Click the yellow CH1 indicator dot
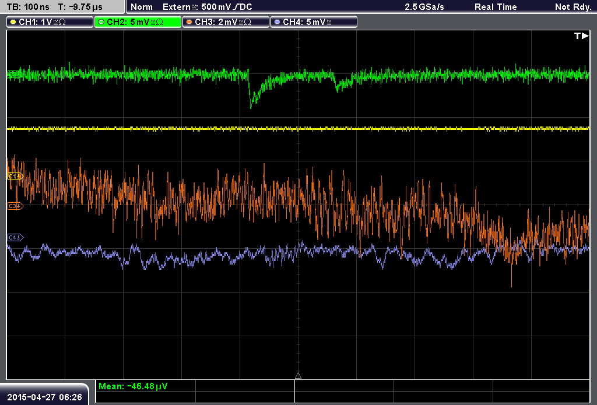 (x=13, y=22)
